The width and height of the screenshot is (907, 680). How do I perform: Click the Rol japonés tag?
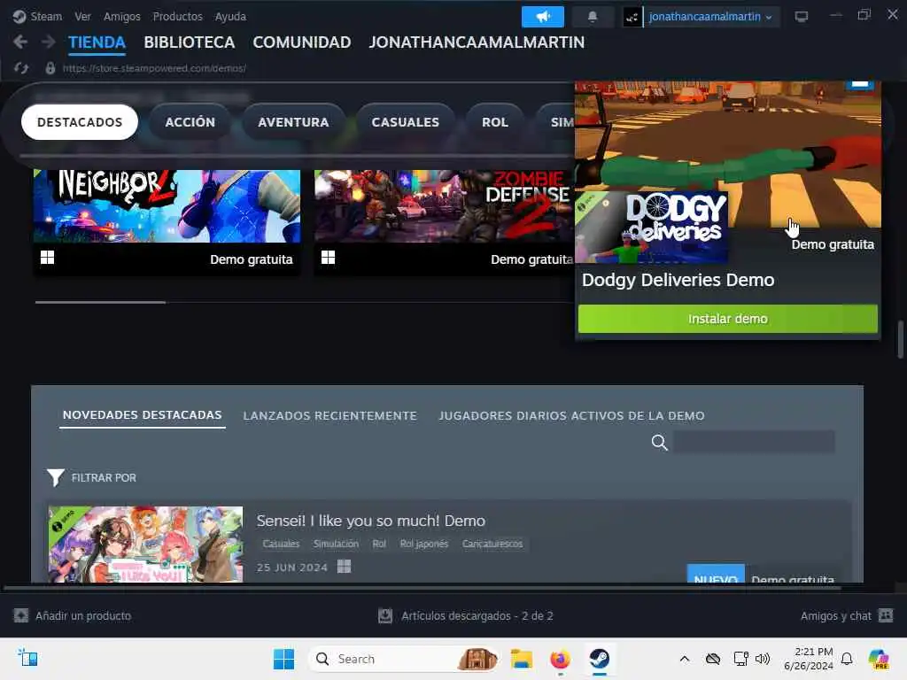424,544
